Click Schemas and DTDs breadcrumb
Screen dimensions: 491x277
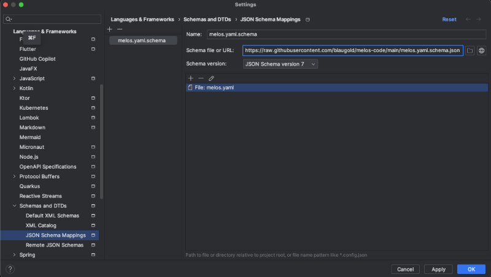(207, 20)
